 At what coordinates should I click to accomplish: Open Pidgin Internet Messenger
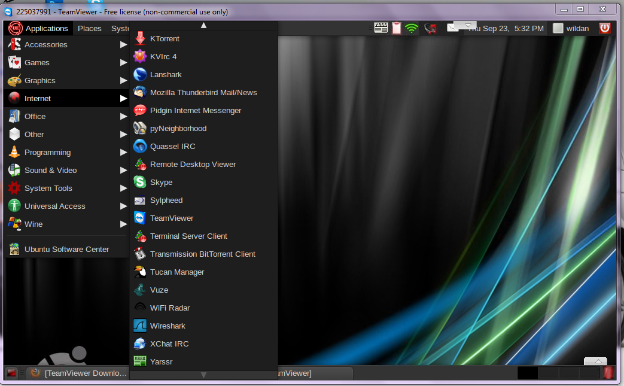[x=203, y=110]
